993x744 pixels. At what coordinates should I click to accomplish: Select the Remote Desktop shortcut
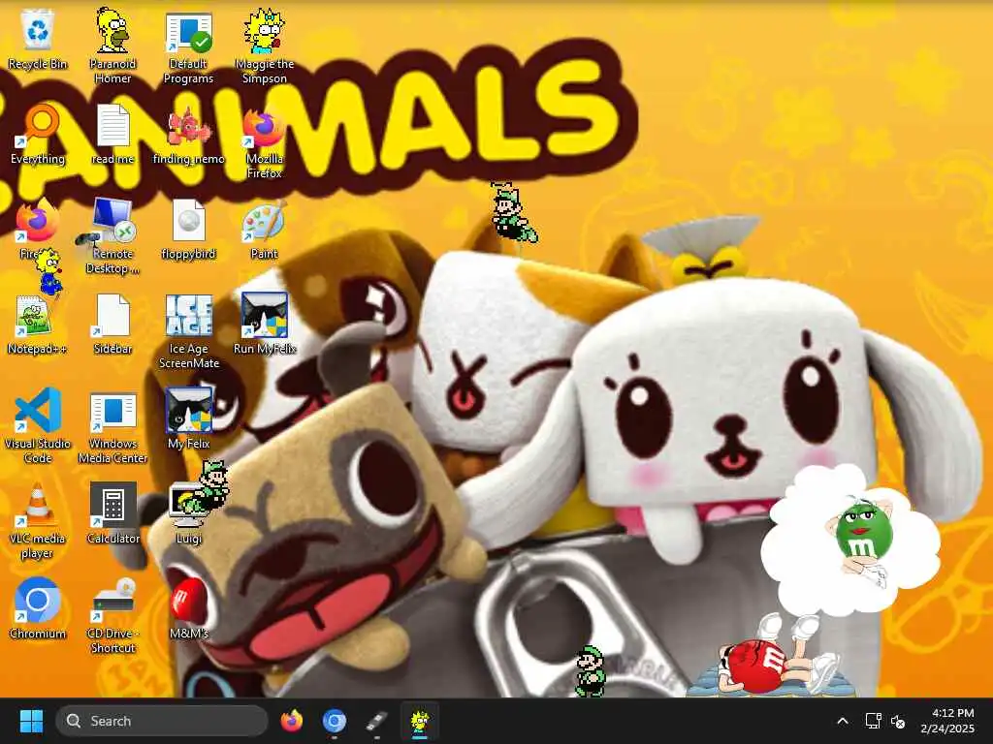pos(112,236)
